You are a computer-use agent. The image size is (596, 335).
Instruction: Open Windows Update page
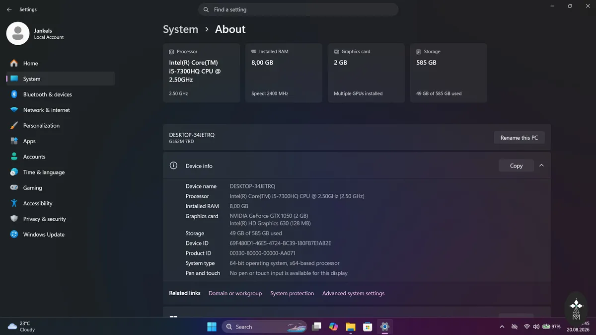tap(60, 235)
